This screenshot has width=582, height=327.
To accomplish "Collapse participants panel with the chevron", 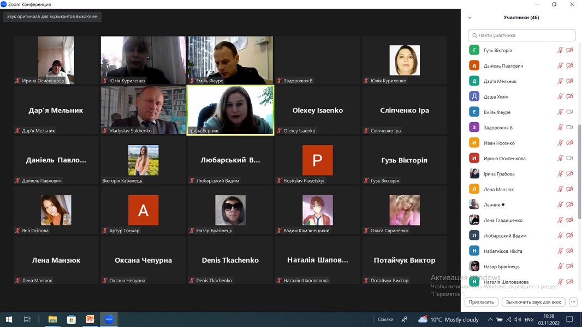I will tap(470, 17).
